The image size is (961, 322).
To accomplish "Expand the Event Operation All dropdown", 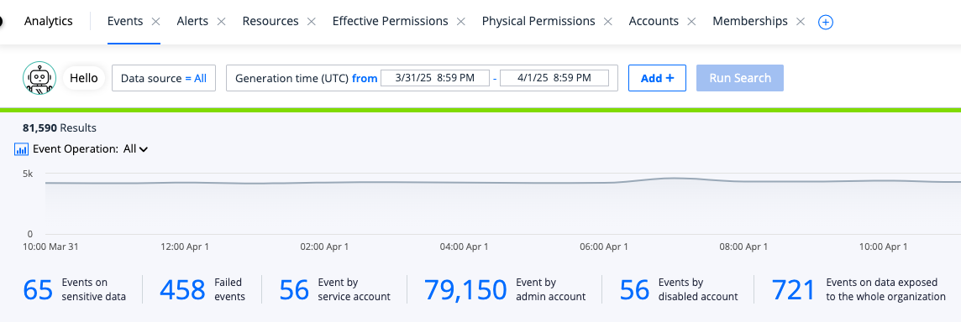I will coord(135,148).
